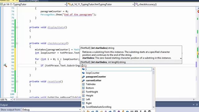
Task: Pick TabIndex from the completion list
Action: pyautogui.click(x=91, y=84)
